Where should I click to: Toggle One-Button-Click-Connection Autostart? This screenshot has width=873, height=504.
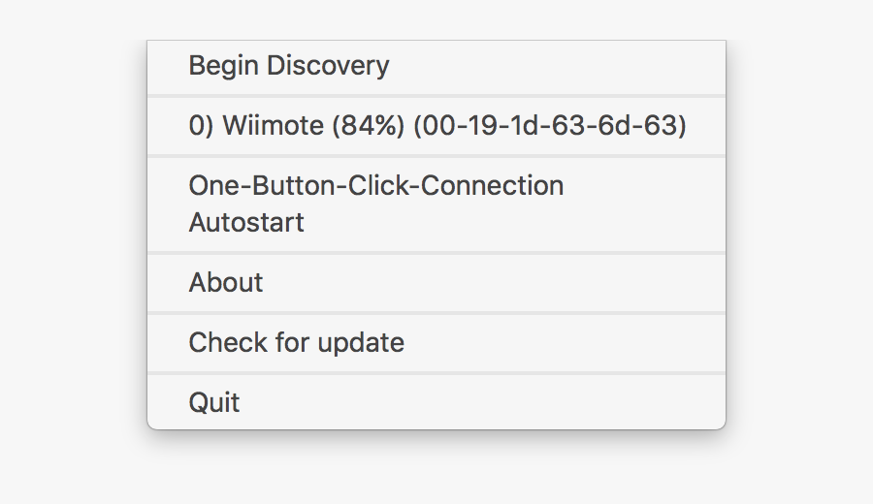[x=375, y=204]
